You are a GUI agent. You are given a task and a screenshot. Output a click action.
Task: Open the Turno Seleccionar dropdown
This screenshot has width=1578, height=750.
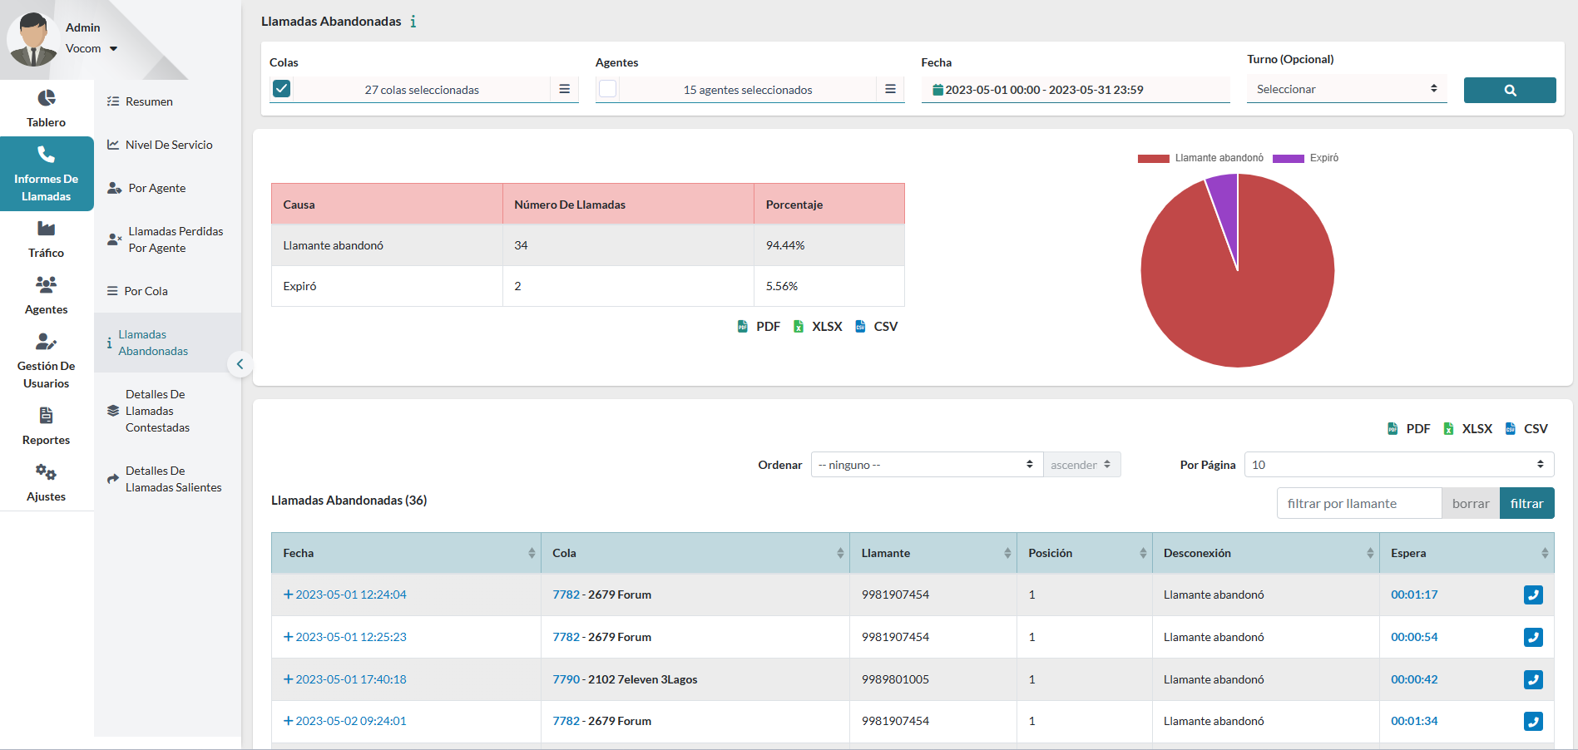coord(1347,89)
